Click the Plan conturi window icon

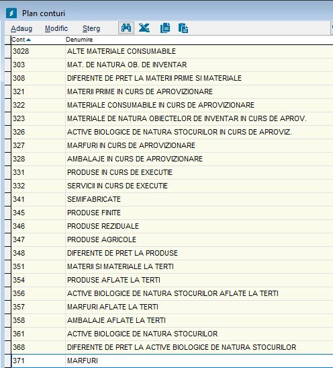[x=11, y=13]
